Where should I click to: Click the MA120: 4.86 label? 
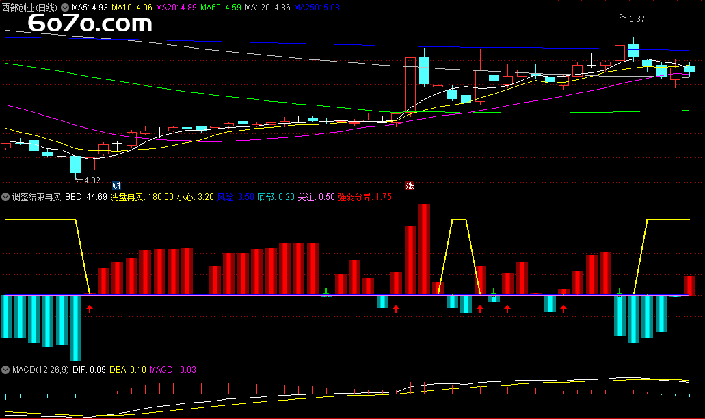[267, 8]
